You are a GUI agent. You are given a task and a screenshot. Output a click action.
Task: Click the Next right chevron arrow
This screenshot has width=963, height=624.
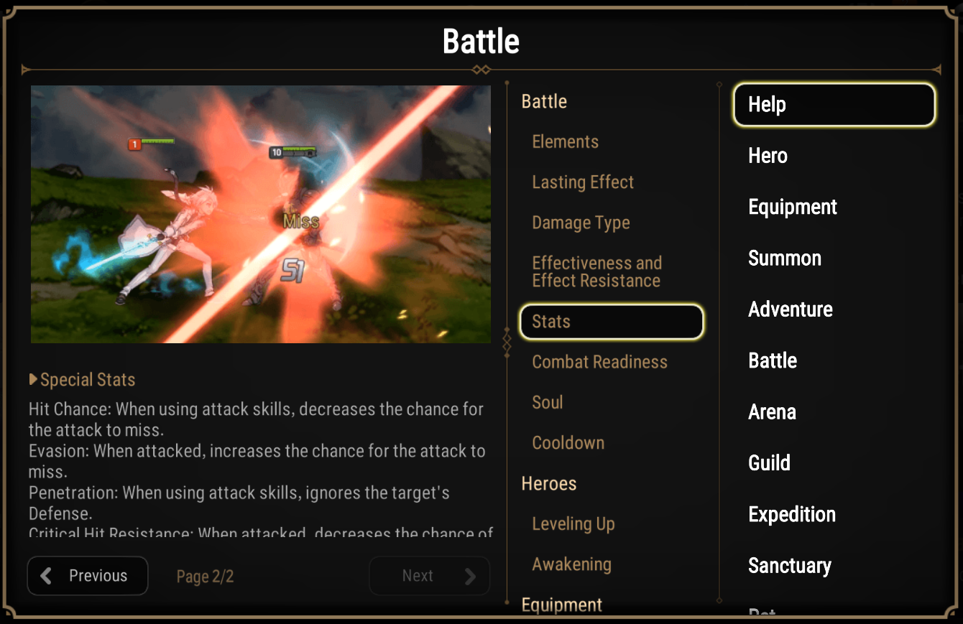coord(471,576)
